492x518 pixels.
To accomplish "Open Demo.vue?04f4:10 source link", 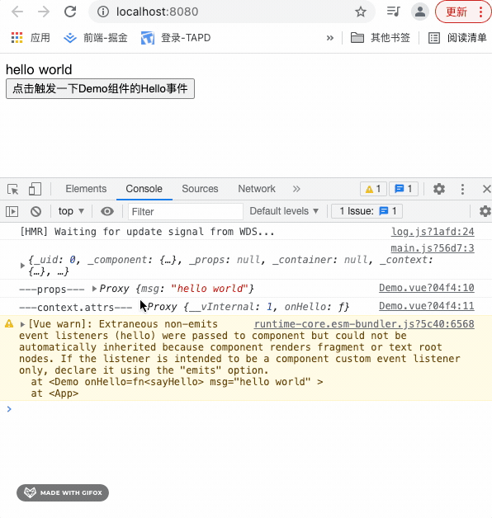I will pyautogui.click(x=427, y=288).
